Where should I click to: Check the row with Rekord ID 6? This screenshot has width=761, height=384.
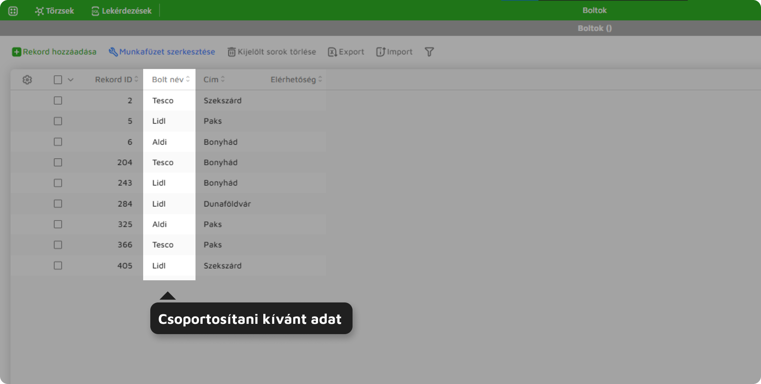[58, 142]
